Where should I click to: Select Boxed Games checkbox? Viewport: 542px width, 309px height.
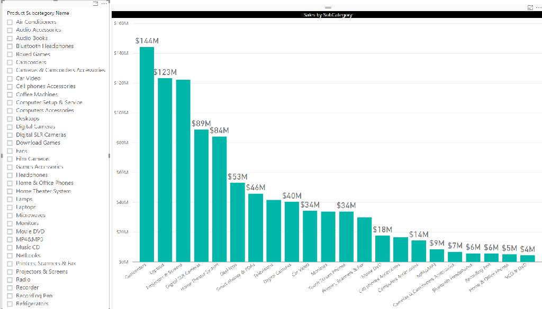point(10,54)
